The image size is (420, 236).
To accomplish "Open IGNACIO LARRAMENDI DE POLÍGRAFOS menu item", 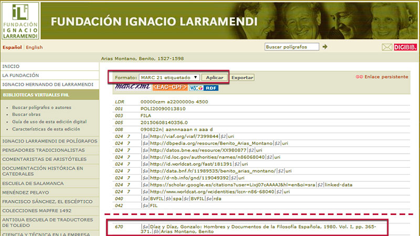I will click(x=50, y=141).
